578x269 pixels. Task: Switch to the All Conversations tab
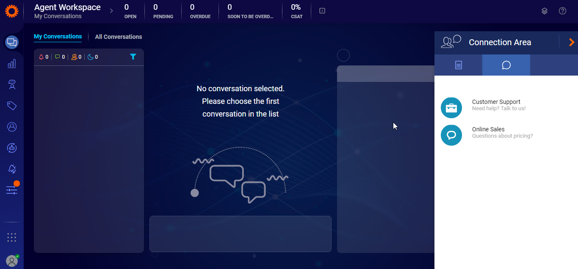click(119, 37)
